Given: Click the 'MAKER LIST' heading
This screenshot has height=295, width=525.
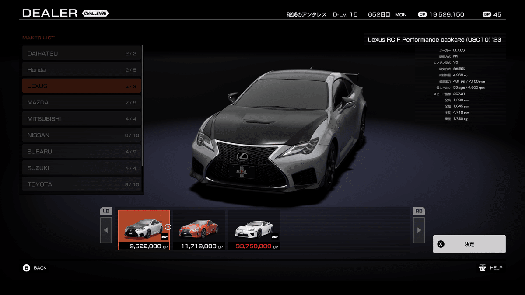Looking at the screenshot, I should tap(38, 38).
